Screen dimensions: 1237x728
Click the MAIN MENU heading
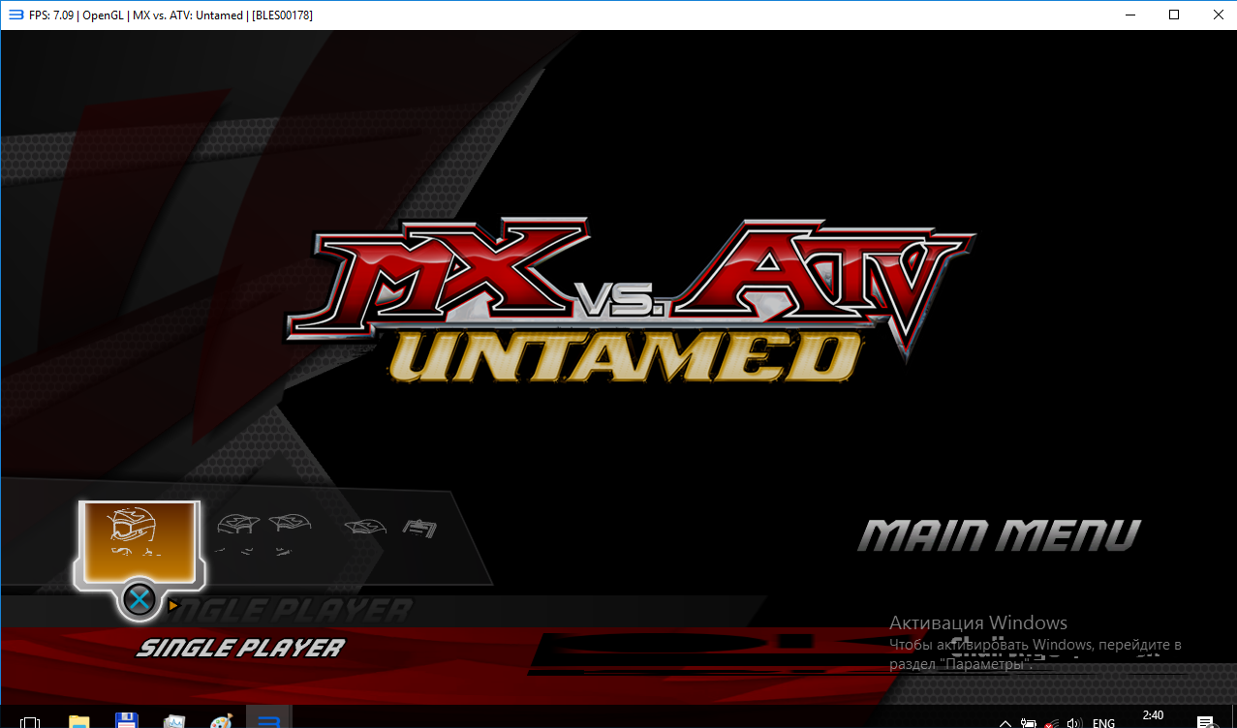pos(1000,535)
